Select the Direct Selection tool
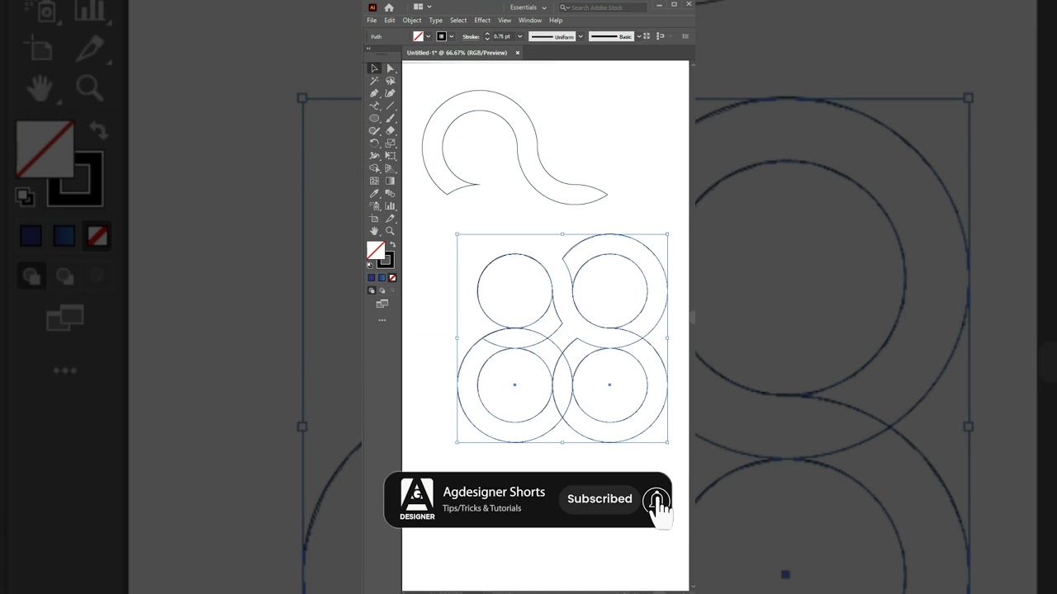Image resolution: width=1057 pixels, height=594 pixels. [x=391, y=68]
